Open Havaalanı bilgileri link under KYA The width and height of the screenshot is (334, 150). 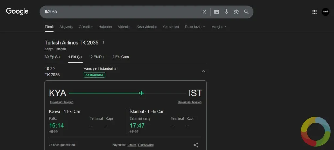point(62,102)
